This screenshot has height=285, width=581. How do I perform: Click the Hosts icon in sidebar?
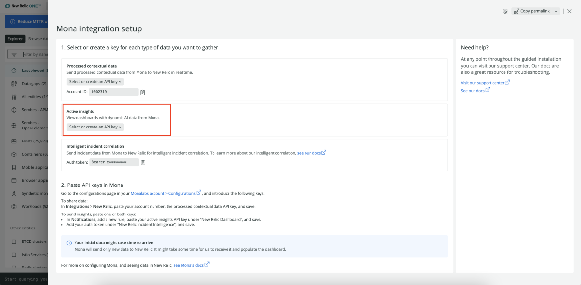(x=14, y=141)
